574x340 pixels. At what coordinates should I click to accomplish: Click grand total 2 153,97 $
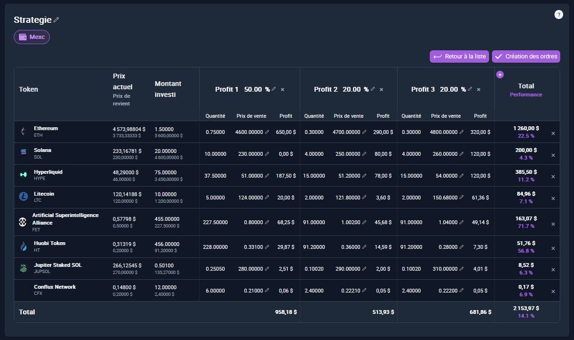526,308
